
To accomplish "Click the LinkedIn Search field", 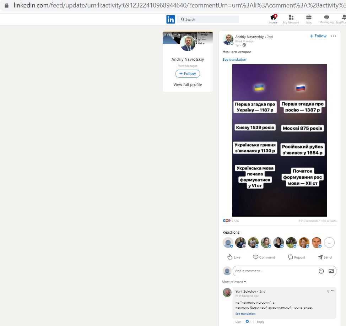I will pyautogui.click(x=208, y=19).
